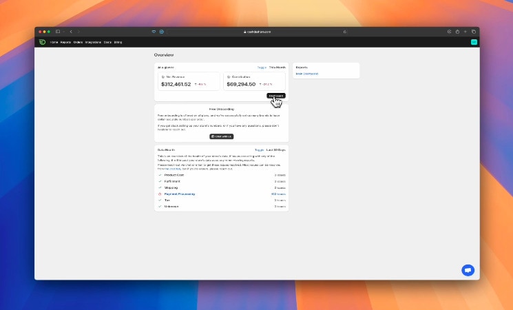Click Toggle link in At a glance card

point(262,68)
